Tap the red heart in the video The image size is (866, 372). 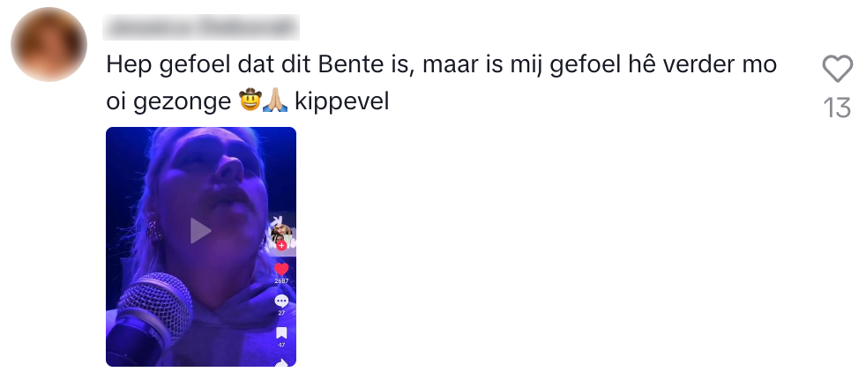point(281,270)
